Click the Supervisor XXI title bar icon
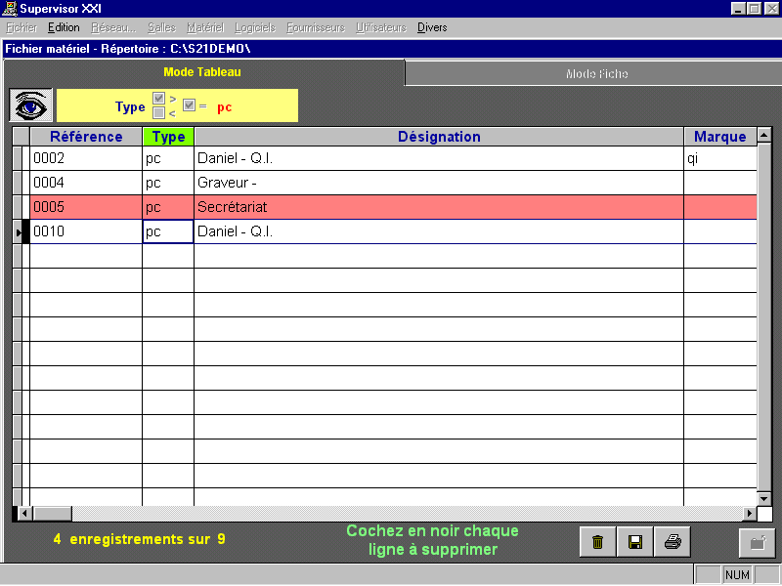 pos(10,9)
